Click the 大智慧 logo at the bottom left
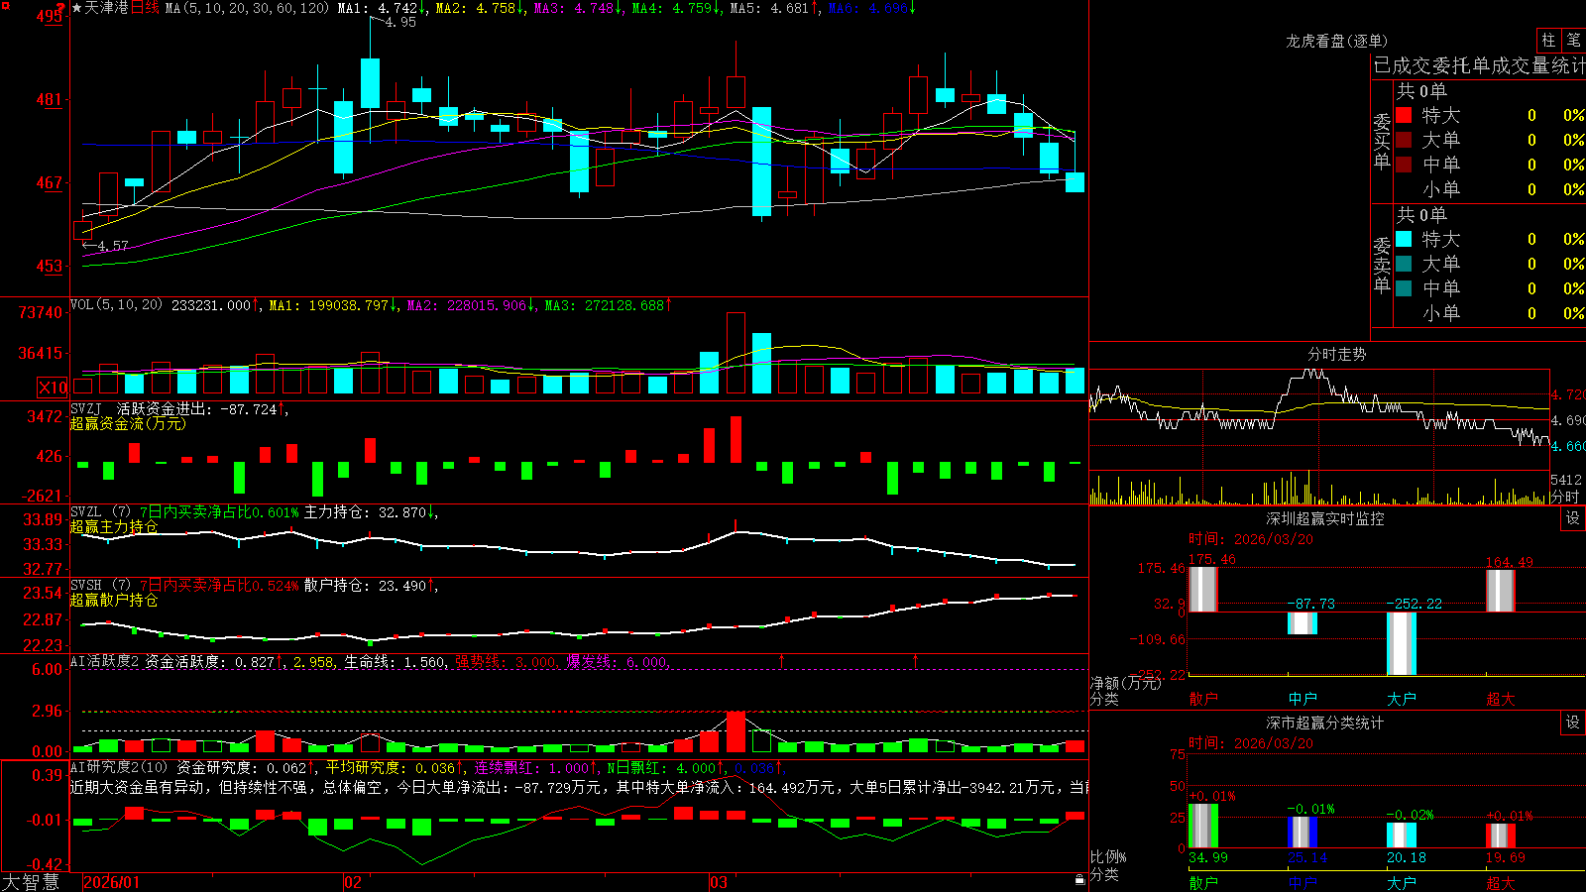1586x892 pixels. pyautogui.click(x=31, y=882)
